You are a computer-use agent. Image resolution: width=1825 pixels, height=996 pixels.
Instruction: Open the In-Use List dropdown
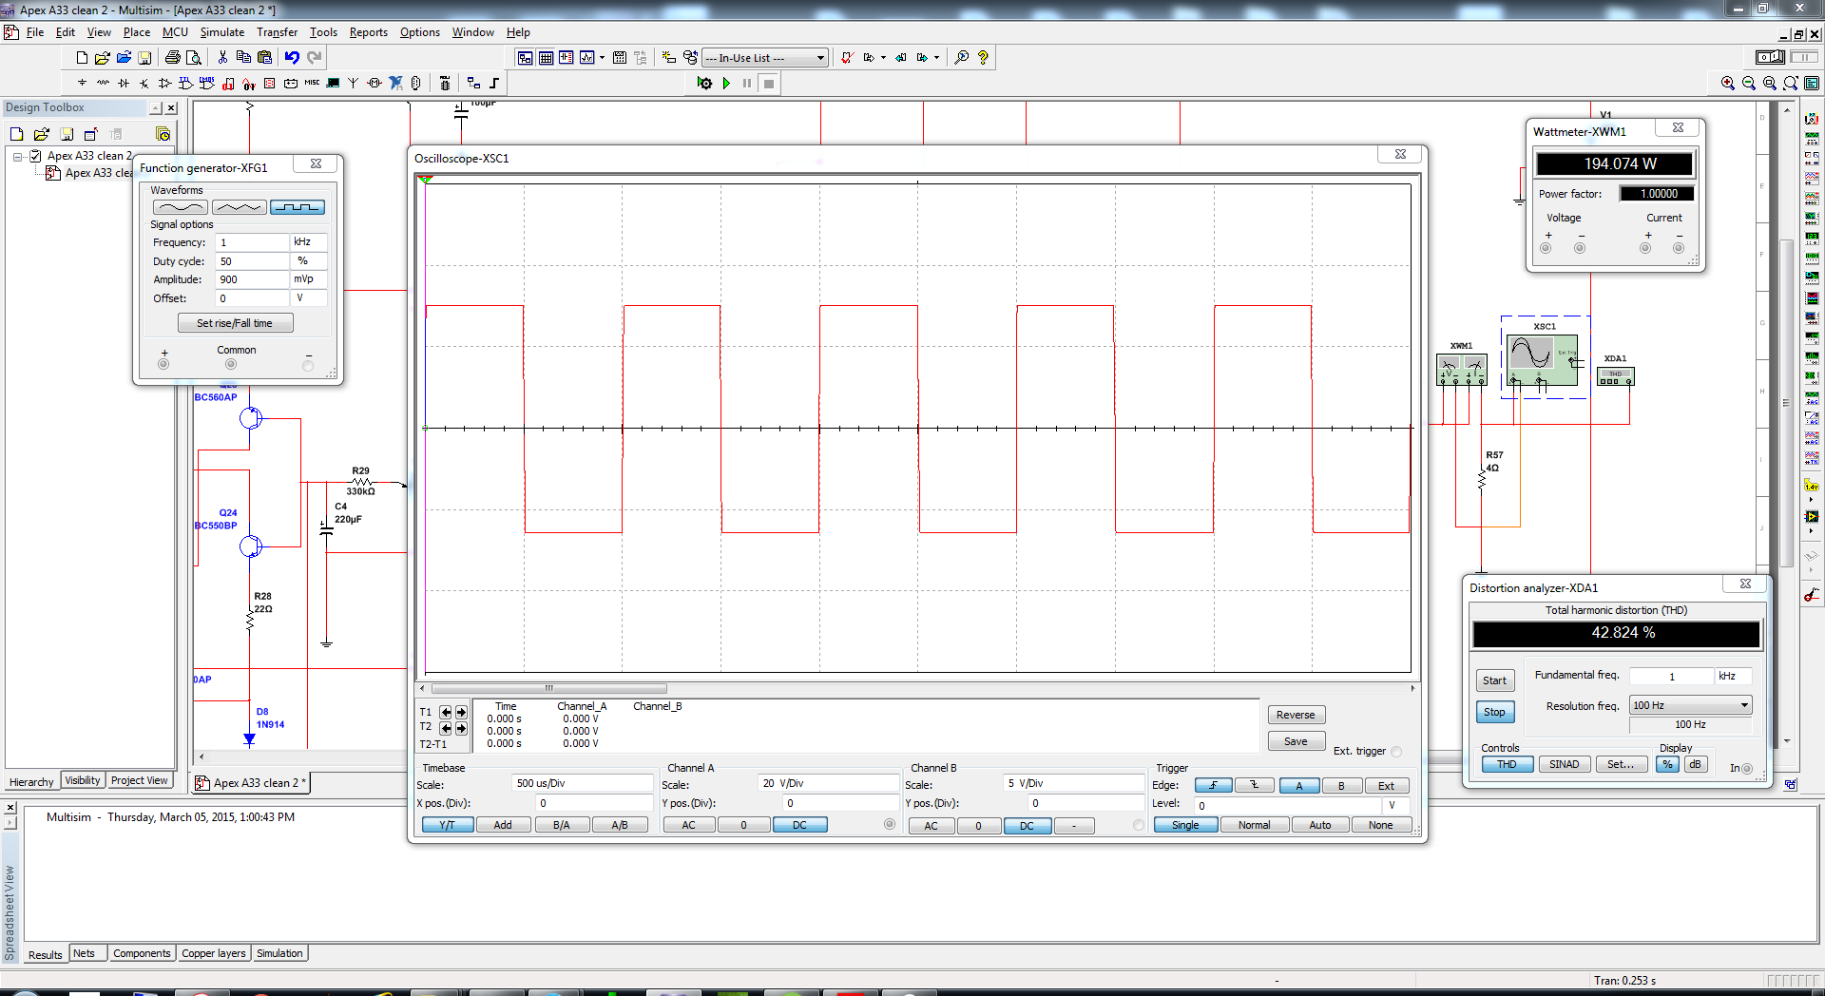(820, 58)
